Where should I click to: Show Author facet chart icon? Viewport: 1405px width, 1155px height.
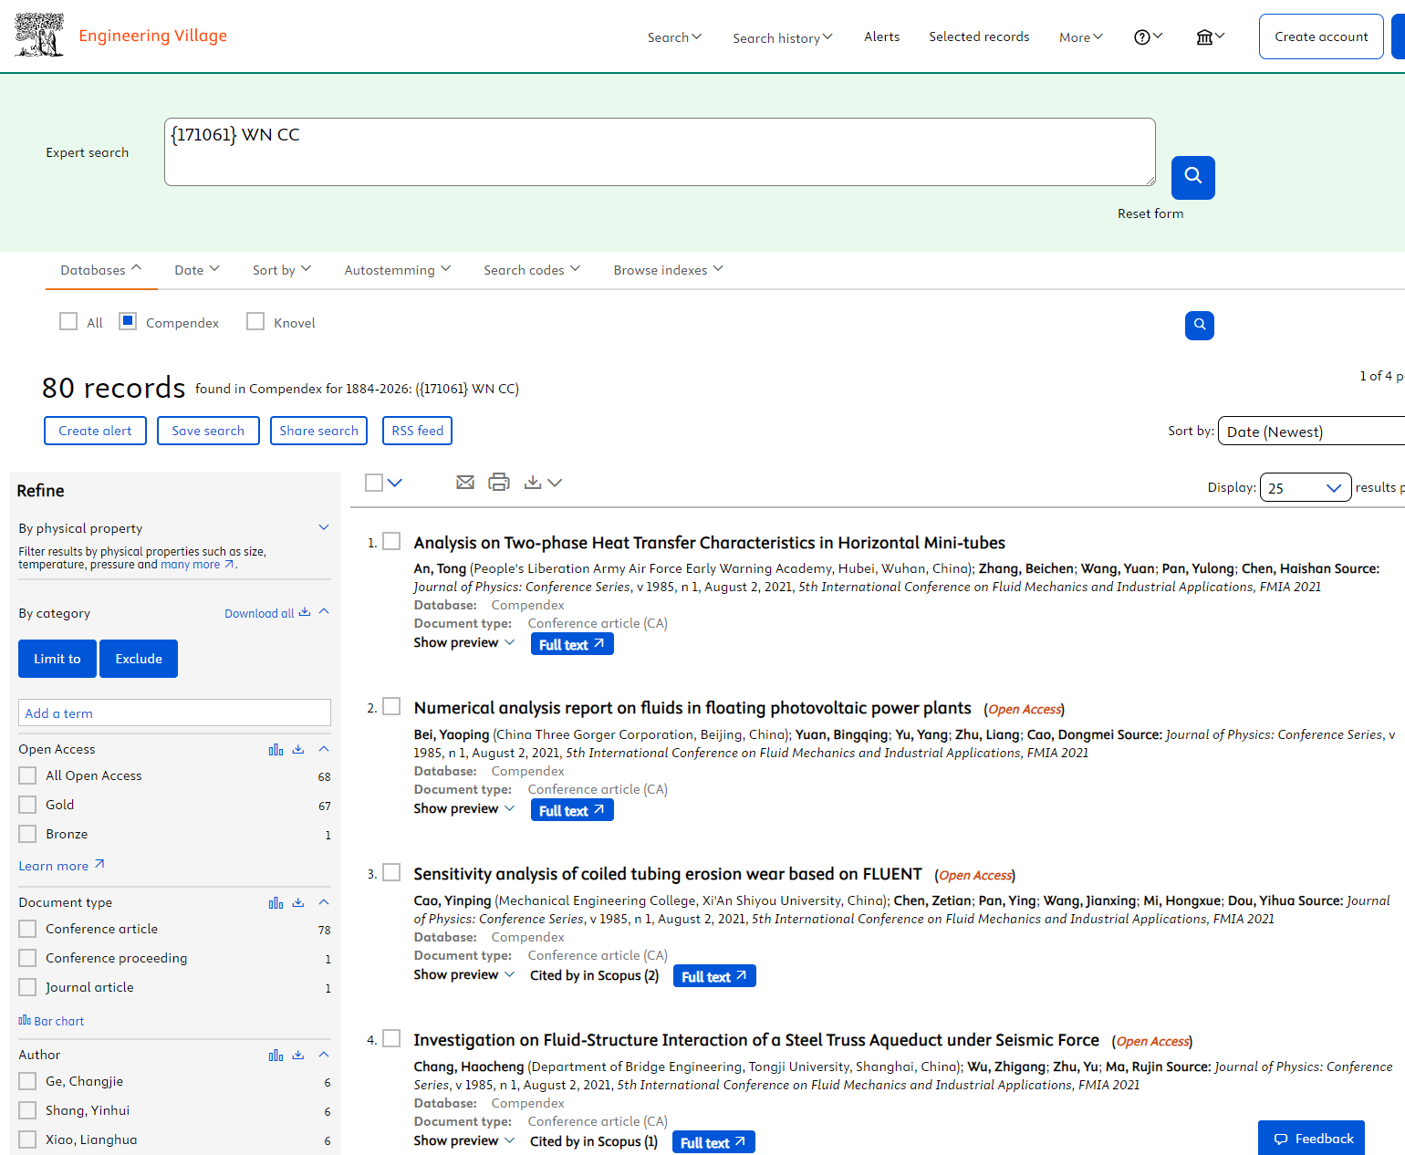pyautogui.click(x=276, y=1056)
